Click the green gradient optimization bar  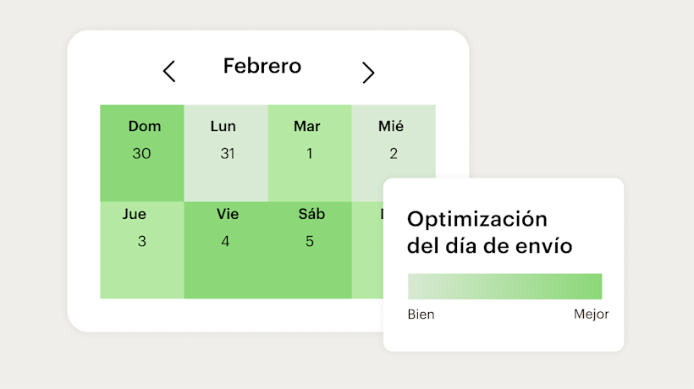click(x=504, y=286)
